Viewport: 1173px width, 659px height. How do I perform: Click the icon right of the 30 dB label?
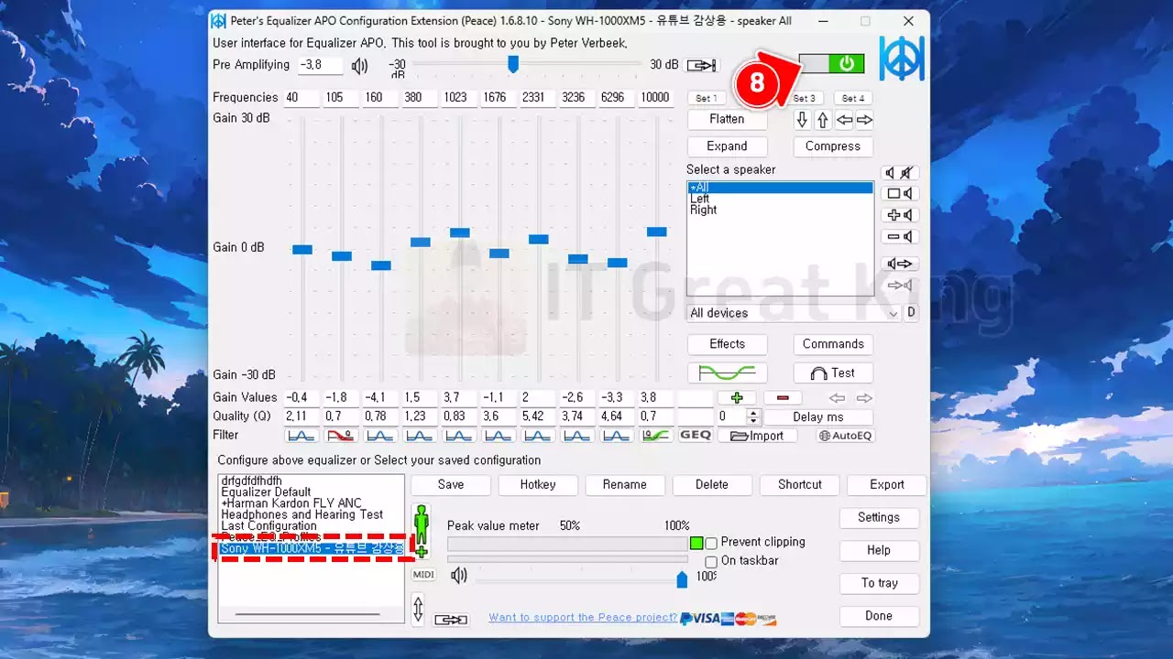tap(702, 65)
